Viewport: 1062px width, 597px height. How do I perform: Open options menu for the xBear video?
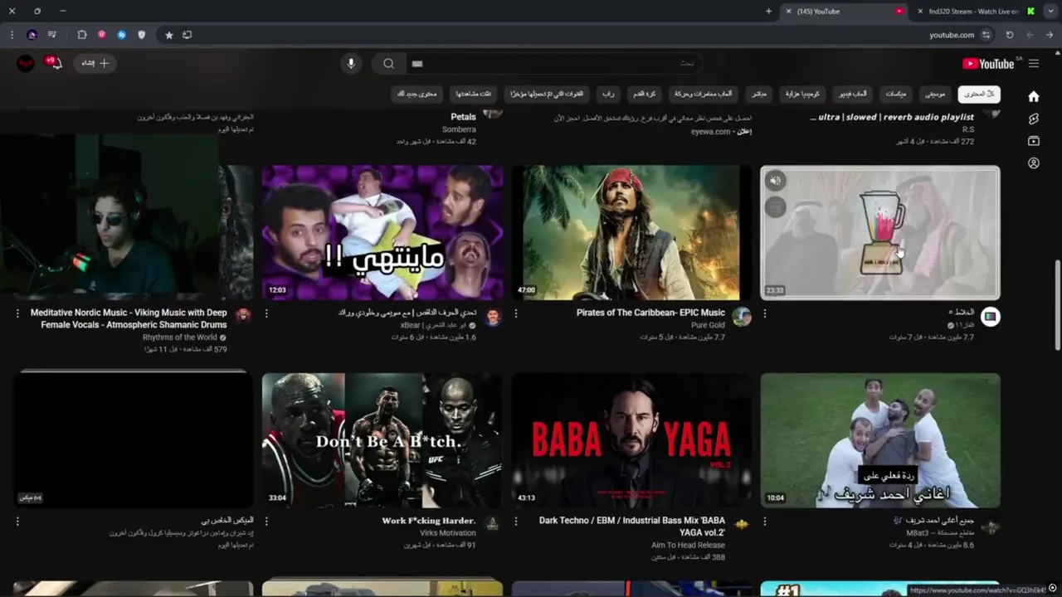pyautogui.click(x=266, y=313)
